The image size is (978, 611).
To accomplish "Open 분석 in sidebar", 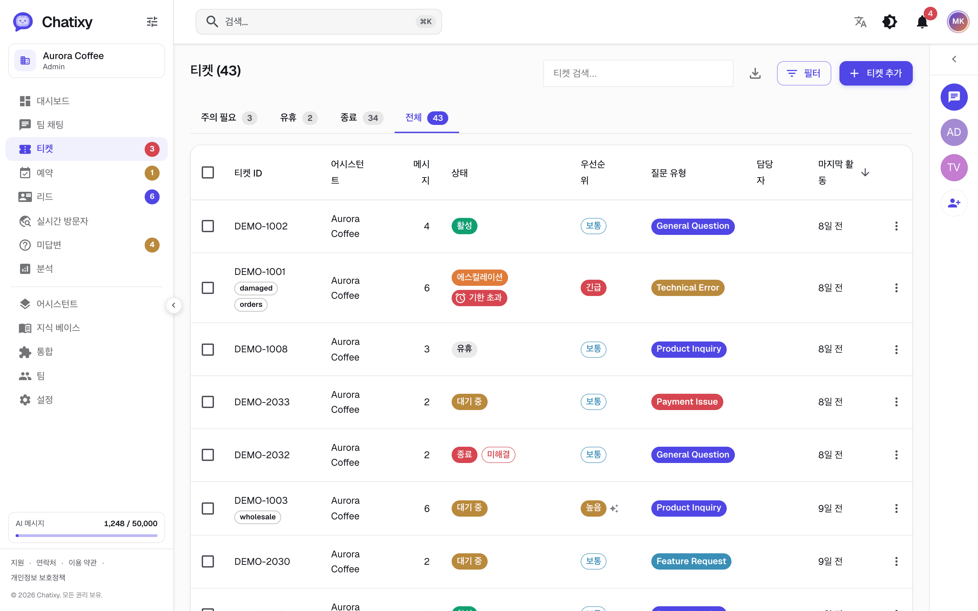I will tap(87, 269).
